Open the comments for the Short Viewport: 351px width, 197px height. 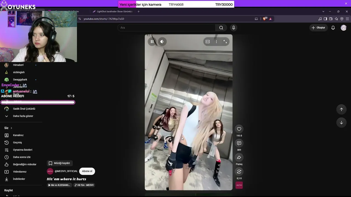pos(239,143)
